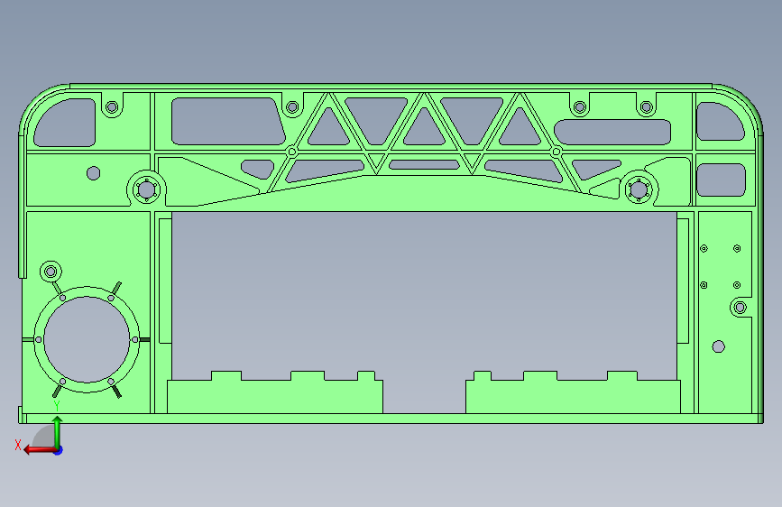Click the red X axis arrow of triad
The width and height of the screenshot is (782, 507).
point(40,450)
